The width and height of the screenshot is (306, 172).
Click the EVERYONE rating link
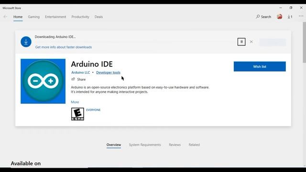(x=93, y=110)
